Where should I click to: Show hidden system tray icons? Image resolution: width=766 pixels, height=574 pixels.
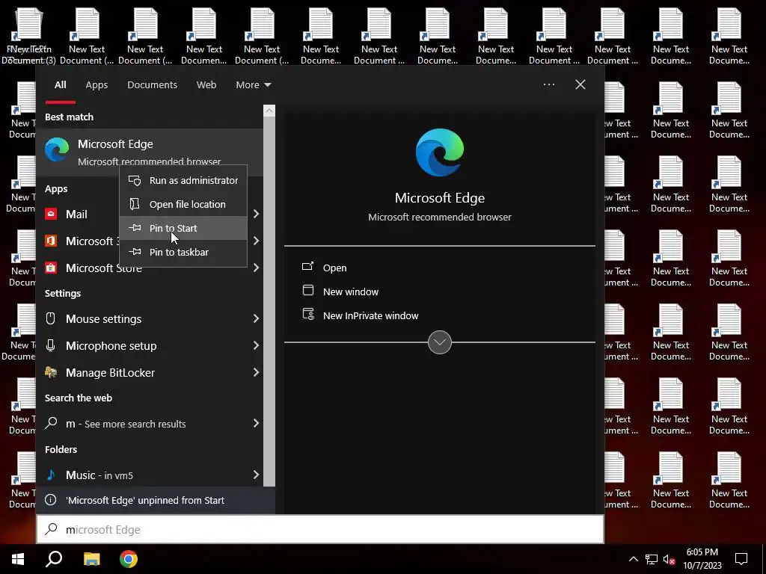click(633, 559)
